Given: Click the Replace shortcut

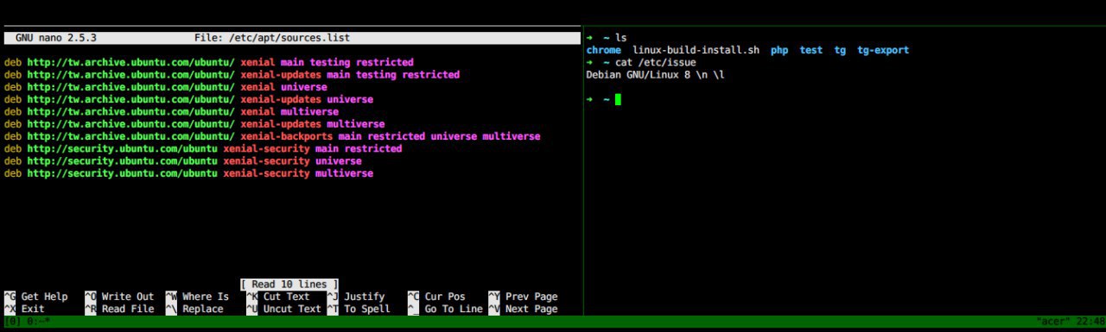Looking at the screenshot, I should [x=194, y=309].
